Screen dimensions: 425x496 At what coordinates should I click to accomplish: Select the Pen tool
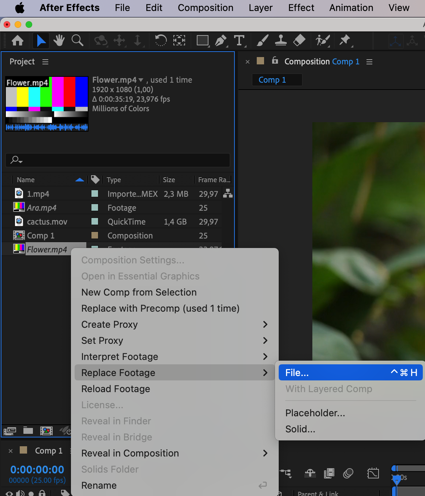pos(221,40)
